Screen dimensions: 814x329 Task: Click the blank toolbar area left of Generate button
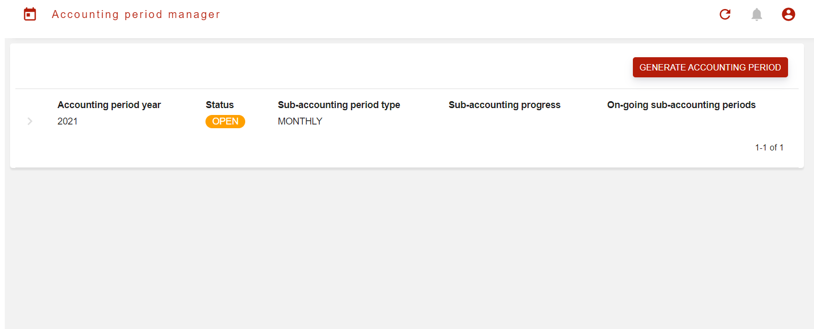318,67
